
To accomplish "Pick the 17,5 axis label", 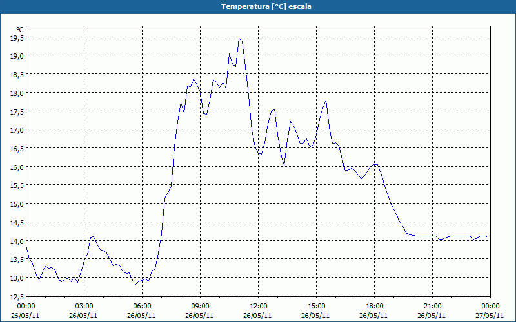I will (x=17, y=112).
